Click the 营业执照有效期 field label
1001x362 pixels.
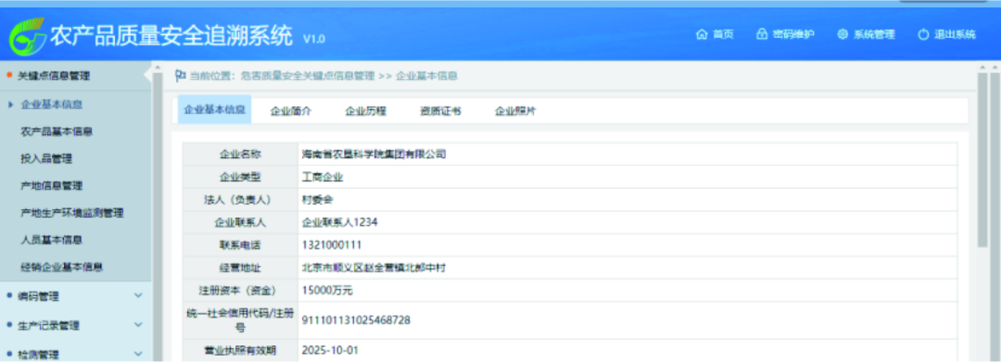pyautogui.click(x=240, y=351)
